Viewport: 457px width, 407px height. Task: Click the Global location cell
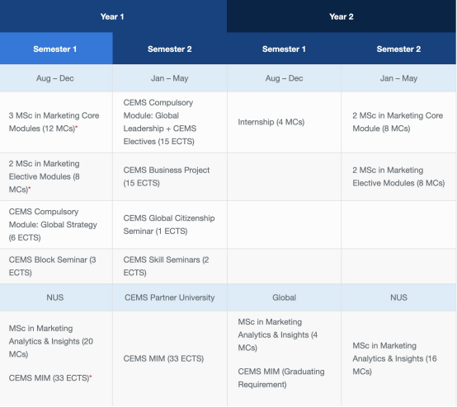click(x=284, y=297)
